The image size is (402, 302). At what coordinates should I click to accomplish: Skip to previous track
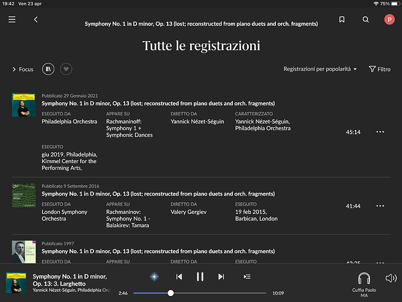tap(179, 277)
